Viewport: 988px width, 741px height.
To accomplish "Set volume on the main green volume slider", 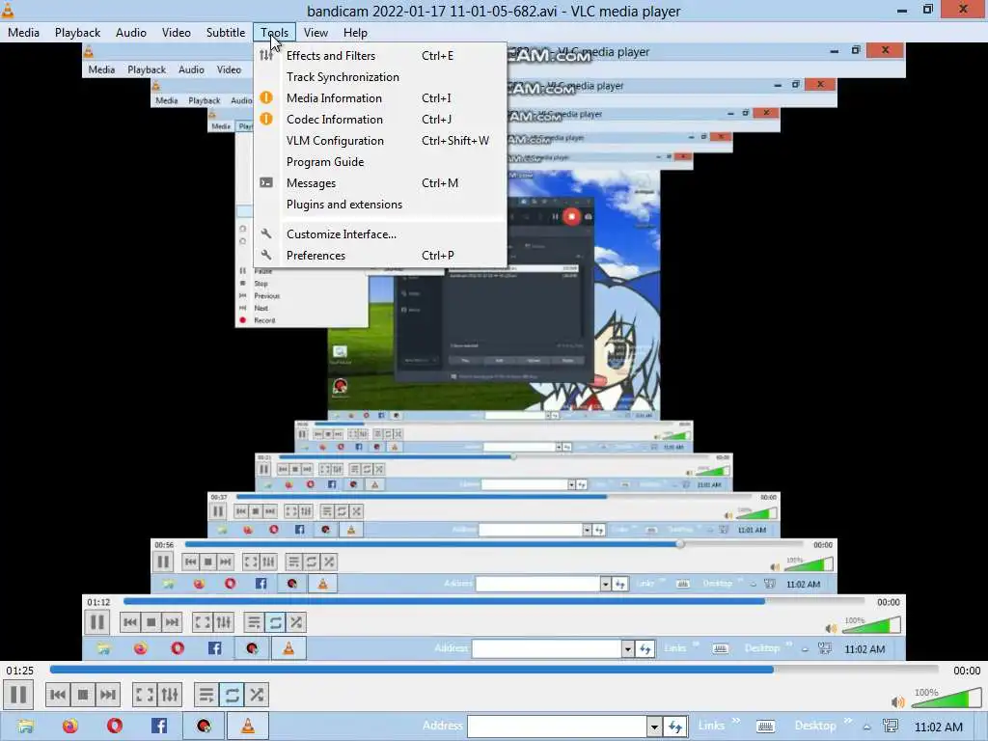I will click(946, 699).
